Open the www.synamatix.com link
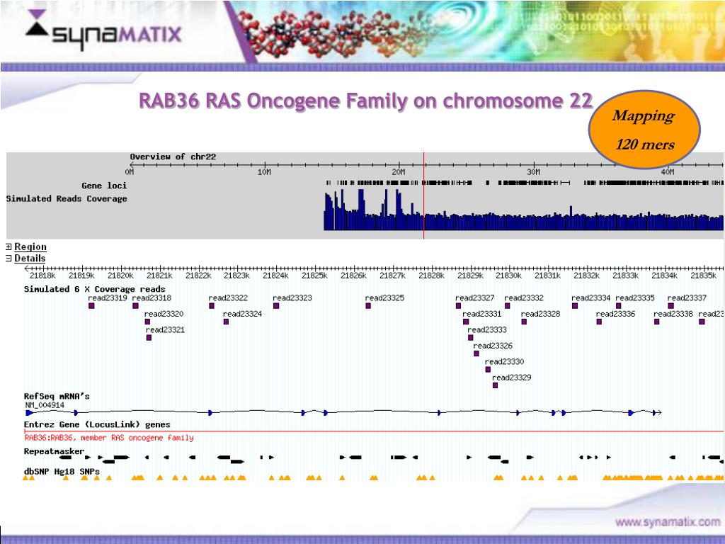Viewport: 725px width, 544px height. point(667,522)
